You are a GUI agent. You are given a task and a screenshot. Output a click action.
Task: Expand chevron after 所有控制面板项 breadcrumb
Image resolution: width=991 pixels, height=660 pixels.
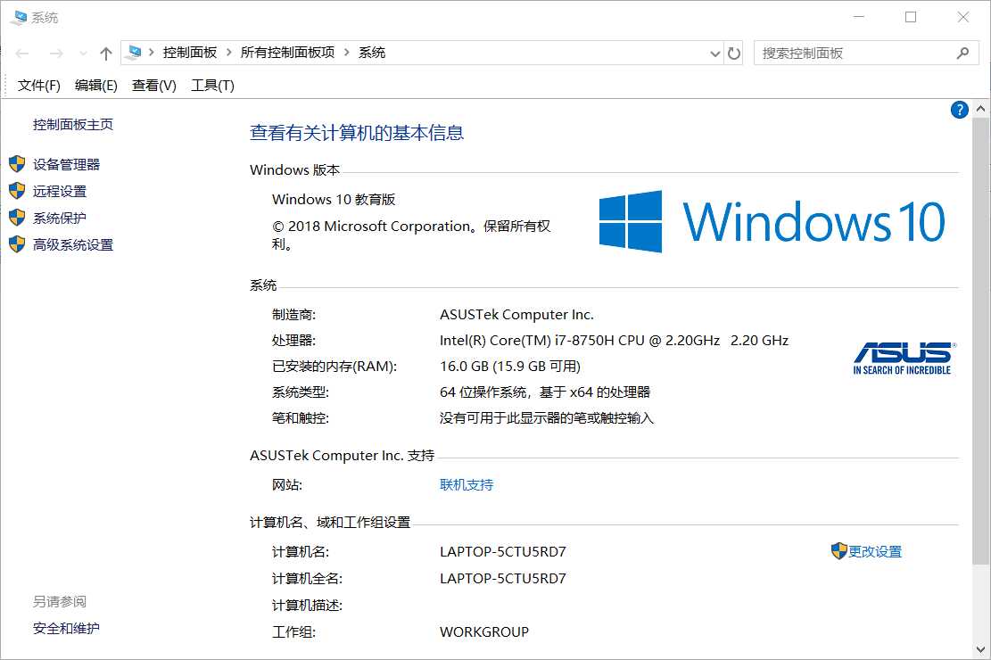click(346, 53)
